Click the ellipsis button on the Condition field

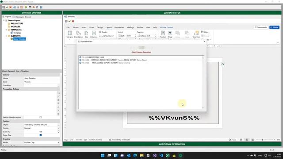(x=58, y=85)
